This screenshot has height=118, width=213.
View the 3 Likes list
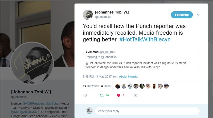[x=106, y=86]
